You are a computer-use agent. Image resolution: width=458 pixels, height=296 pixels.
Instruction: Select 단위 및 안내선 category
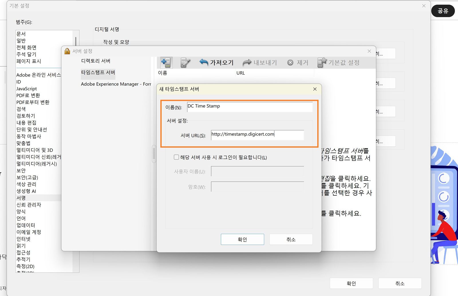tap(31, 130)
